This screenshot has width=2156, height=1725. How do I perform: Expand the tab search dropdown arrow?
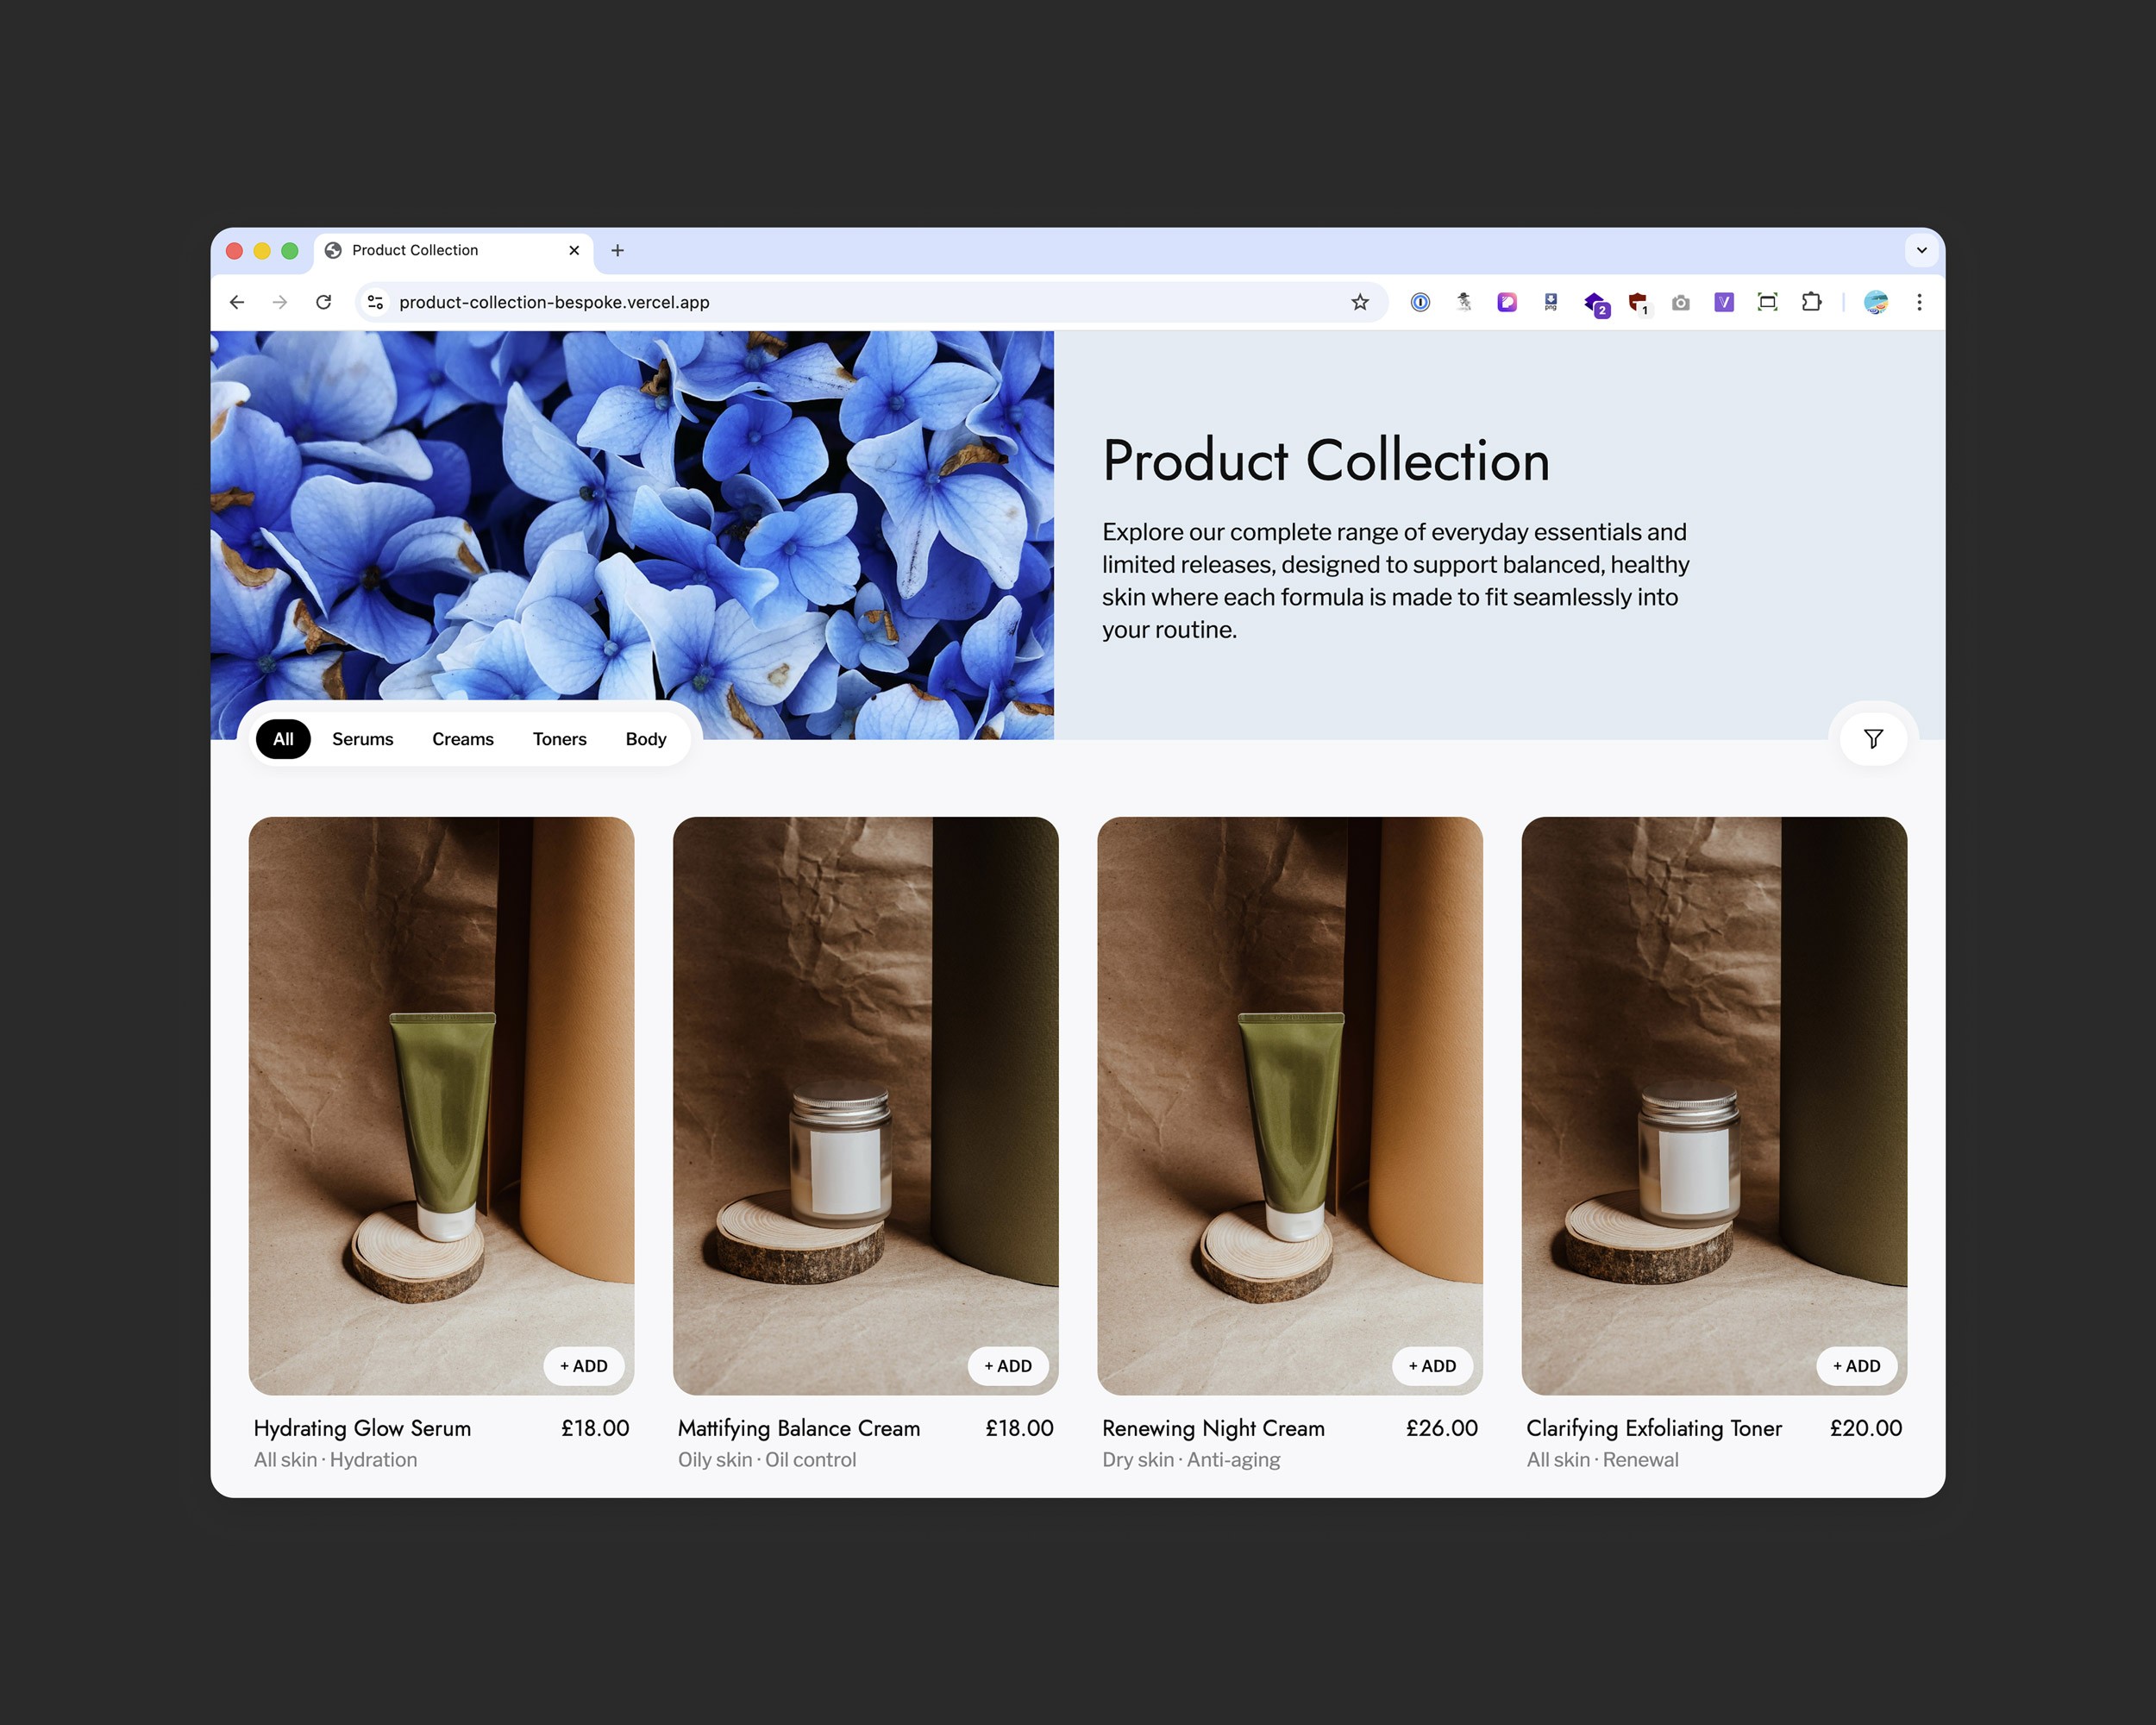point(1921,250)
